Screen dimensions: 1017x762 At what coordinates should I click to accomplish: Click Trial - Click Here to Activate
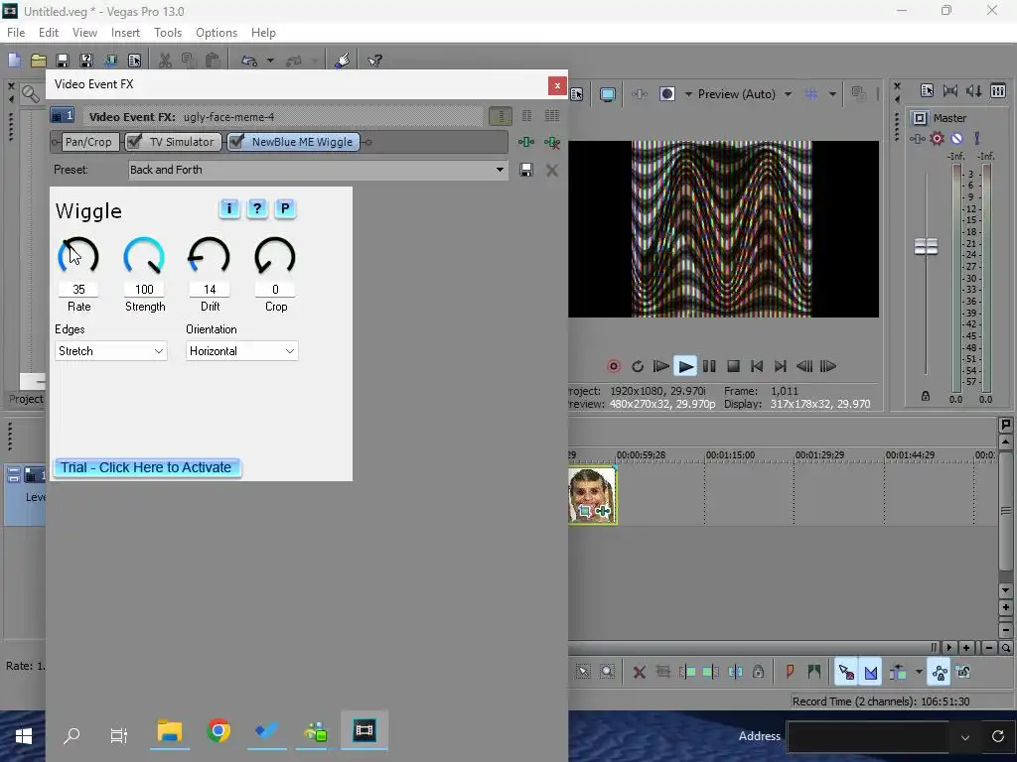click(x=147, y=468)
